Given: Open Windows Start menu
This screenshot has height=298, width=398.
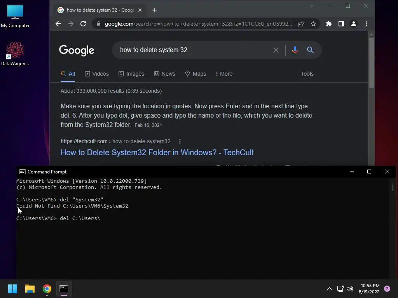Looking at the screenshot, I should pos(12,289).
